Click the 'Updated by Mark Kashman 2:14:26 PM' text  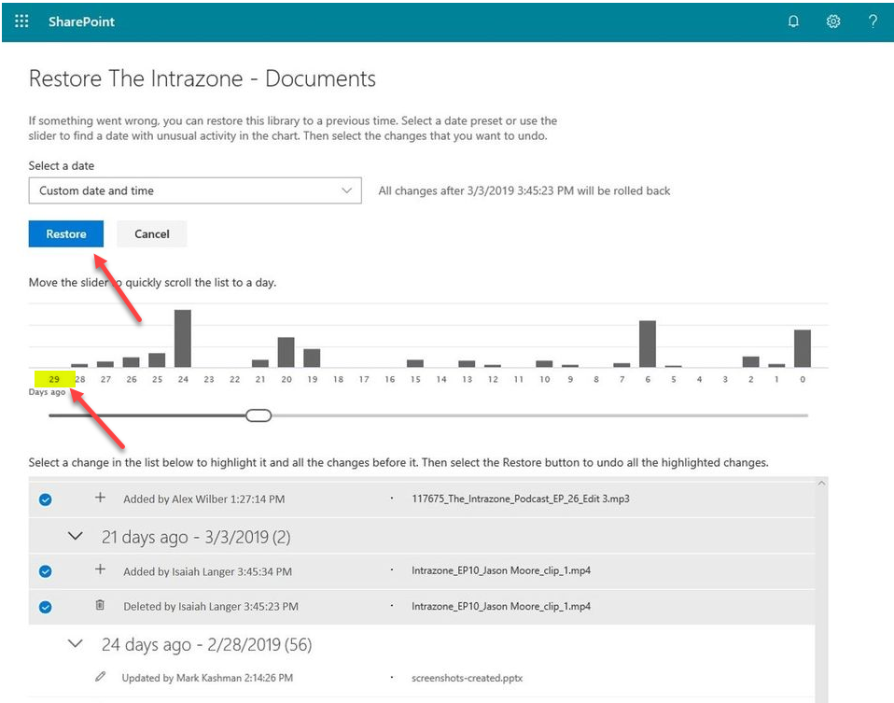(x=207, y=678)
